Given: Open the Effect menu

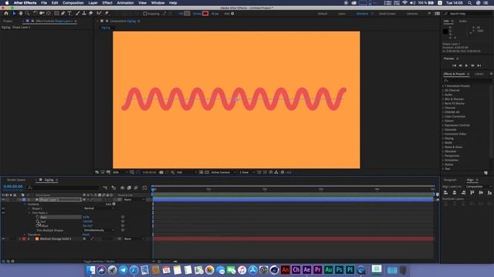Looking at the screenshot, I should coord(107,3).
